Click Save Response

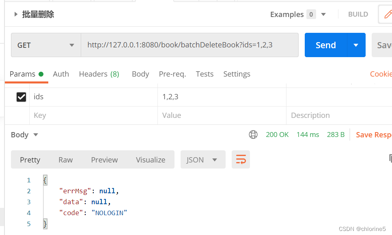point(374,135)
